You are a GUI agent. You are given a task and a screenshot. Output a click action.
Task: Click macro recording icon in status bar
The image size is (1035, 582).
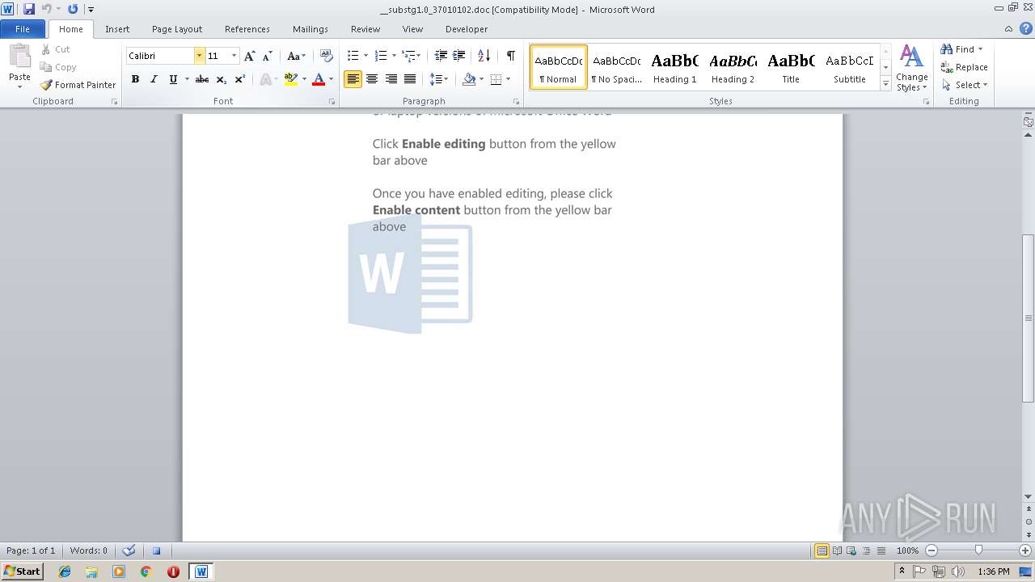pos(157,550)
